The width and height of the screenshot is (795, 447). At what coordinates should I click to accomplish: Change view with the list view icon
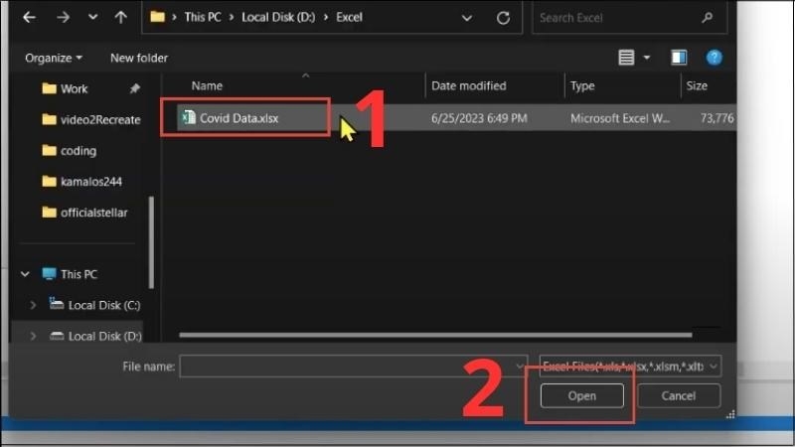[626, 58]
